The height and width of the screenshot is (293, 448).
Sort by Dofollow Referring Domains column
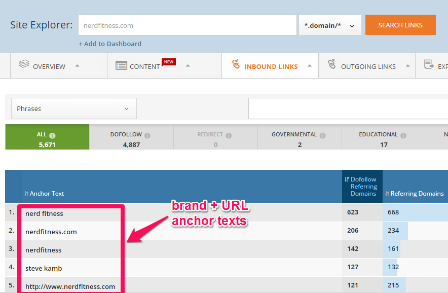360,187
